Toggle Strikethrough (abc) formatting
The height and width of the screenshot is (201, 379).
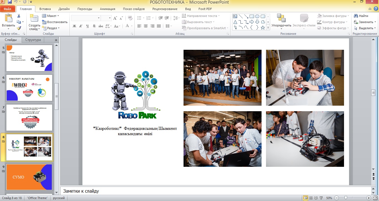pyautogui.click(x=101, y=26)
